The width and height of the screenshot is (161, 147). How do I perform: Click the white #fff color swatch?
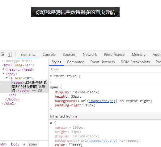tap(70, 145)
